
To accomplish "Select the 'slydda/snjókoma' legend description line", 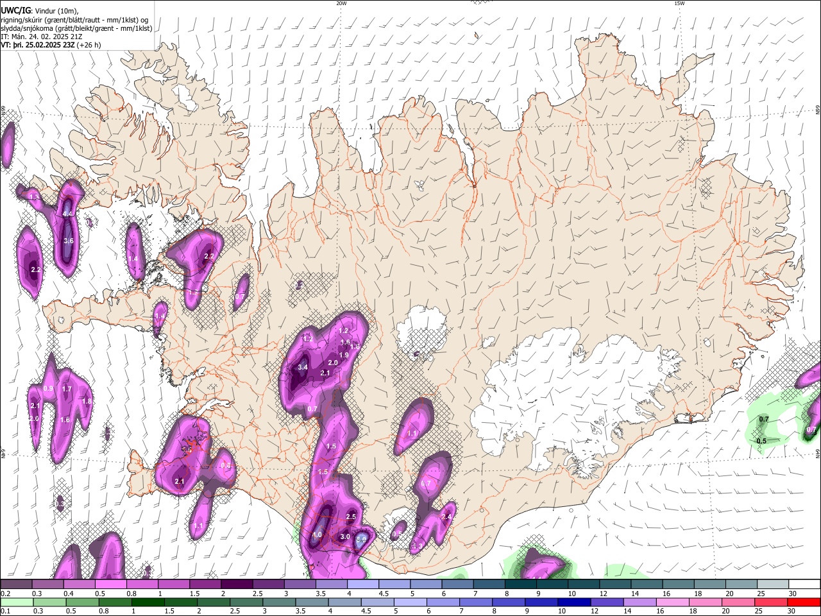I will [76, 28].
